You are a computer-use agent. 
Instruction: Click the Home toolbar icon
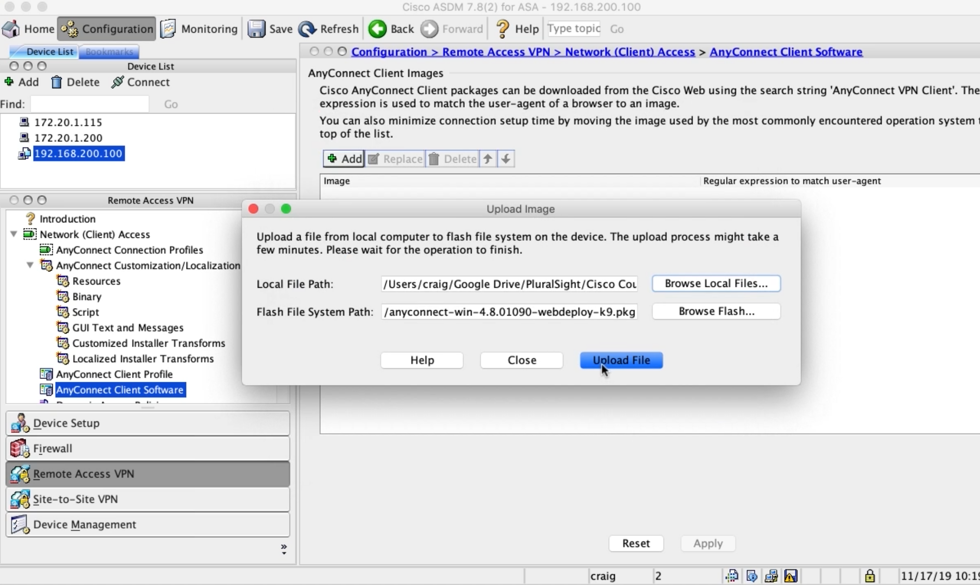click(11, 29)
